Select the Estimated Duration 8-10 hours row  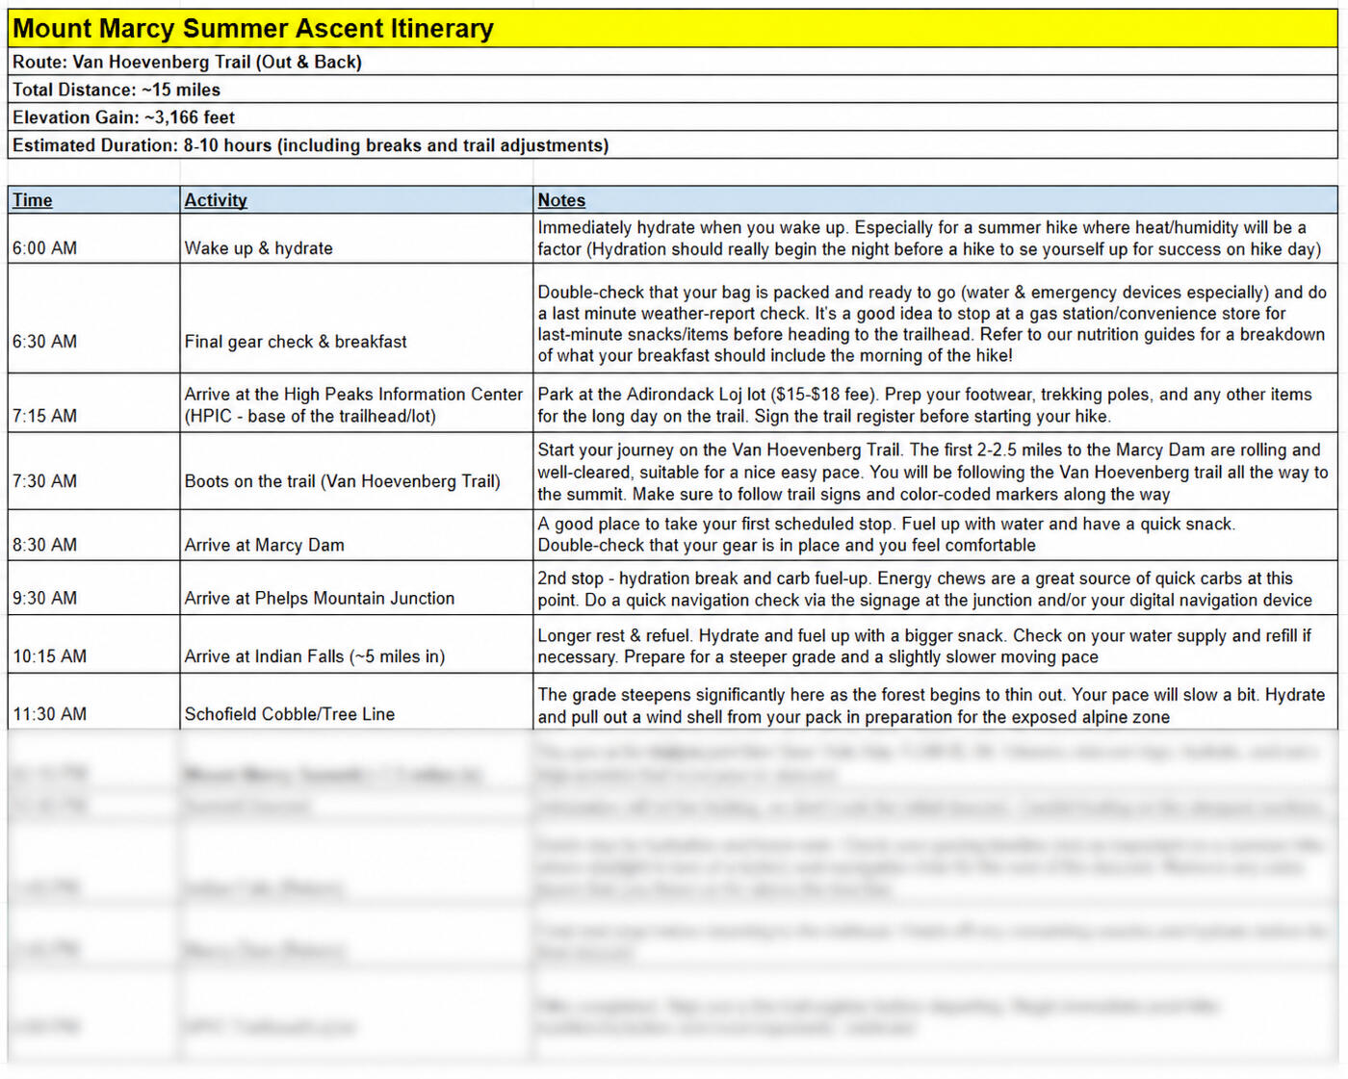point(672,145)
